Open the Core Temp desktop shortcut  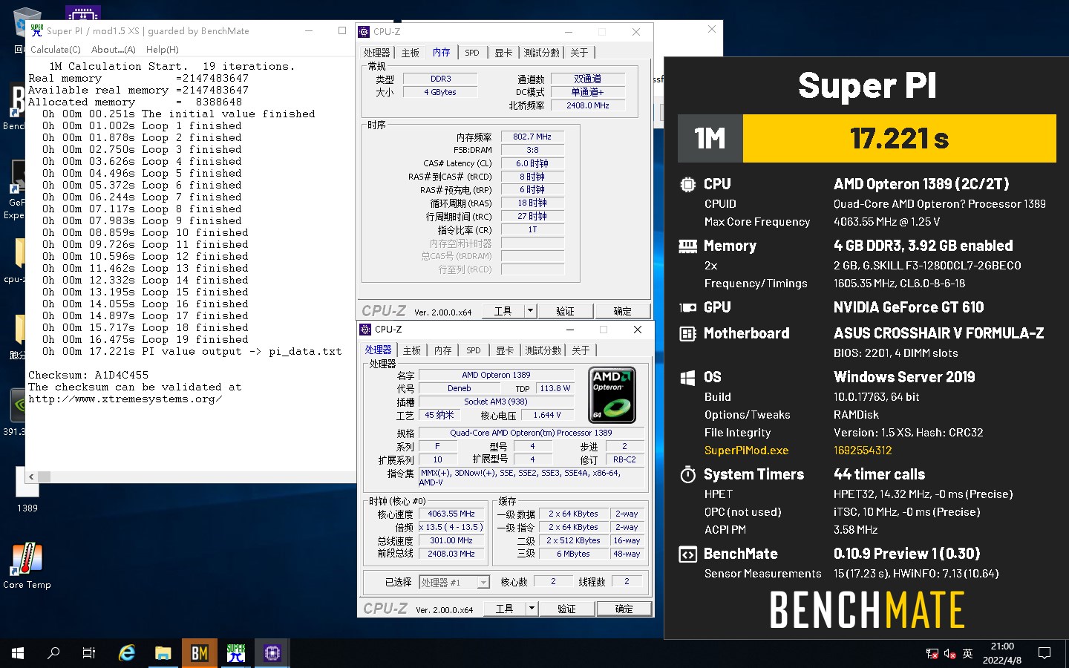(27, 566)
